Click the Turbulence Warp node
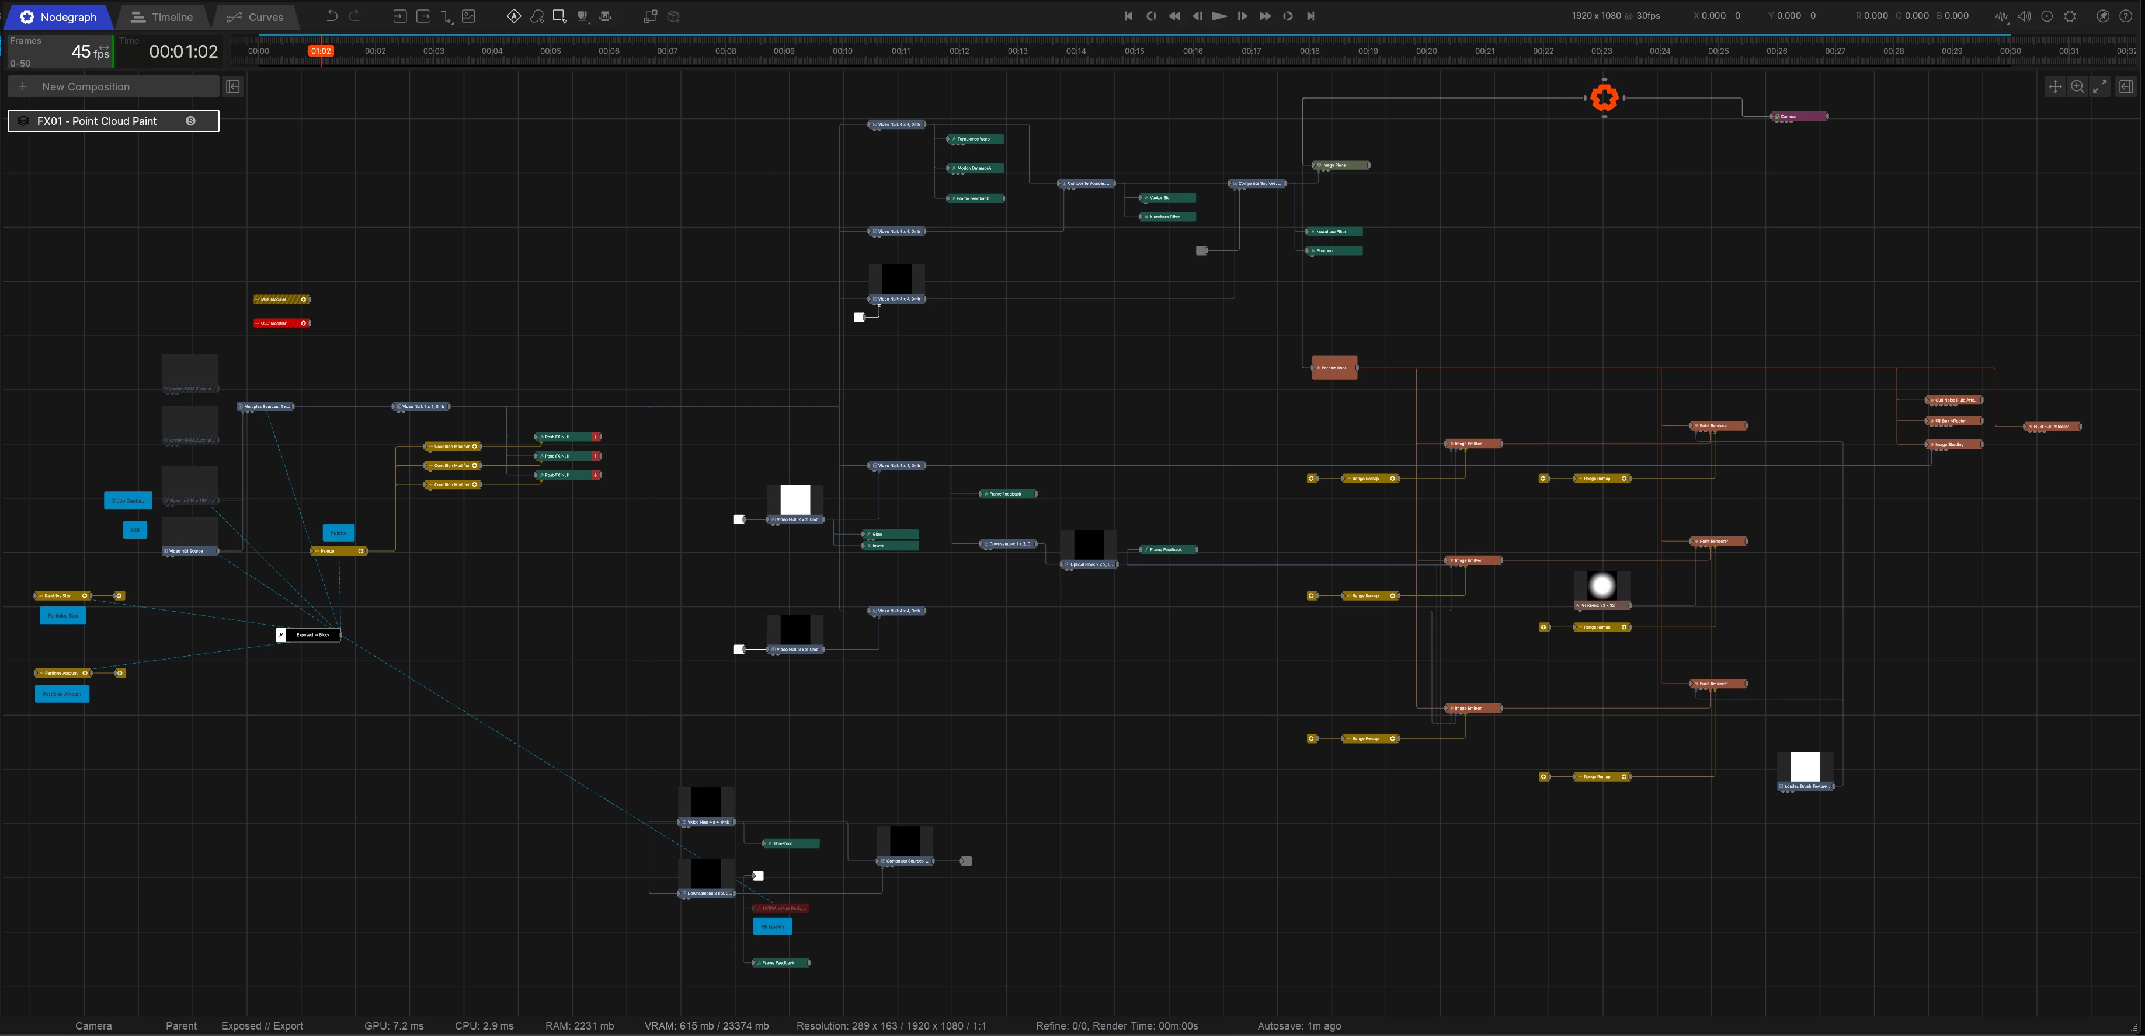Screen dimensions: 2145x1036 click(975, 139)
